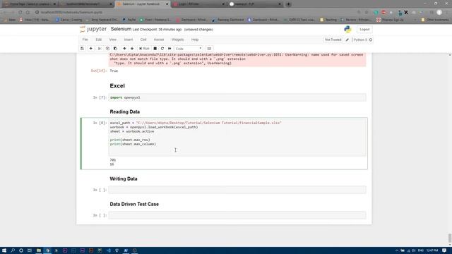Move selected cell up arrow icon
452x254 pixels.
[x=124, y=49]
